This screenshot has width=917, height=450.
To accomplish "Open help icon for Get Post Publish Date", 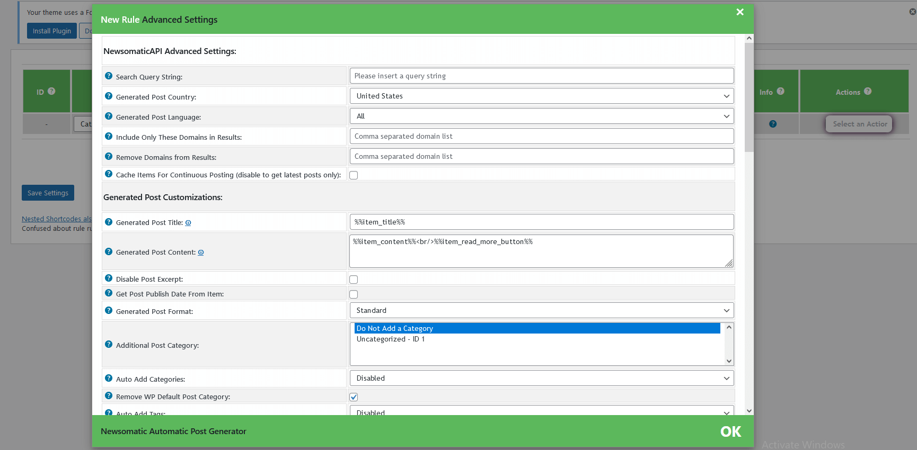I will [x=109, y=293].
